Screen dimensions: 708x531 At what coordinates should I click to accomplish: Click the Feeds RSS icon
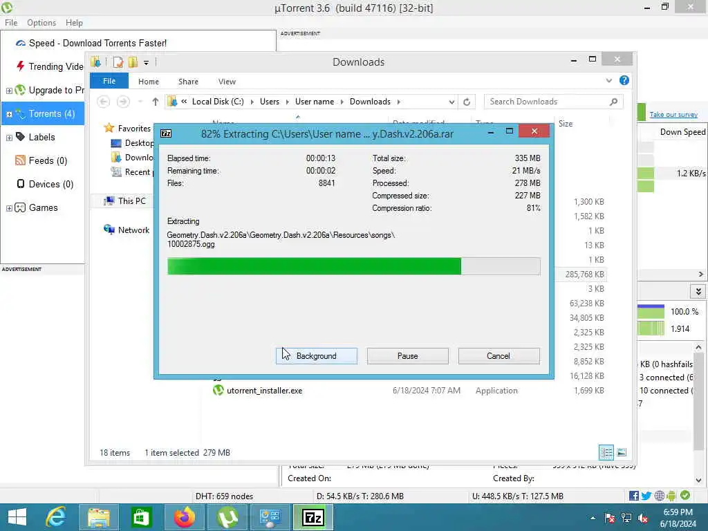20,160
